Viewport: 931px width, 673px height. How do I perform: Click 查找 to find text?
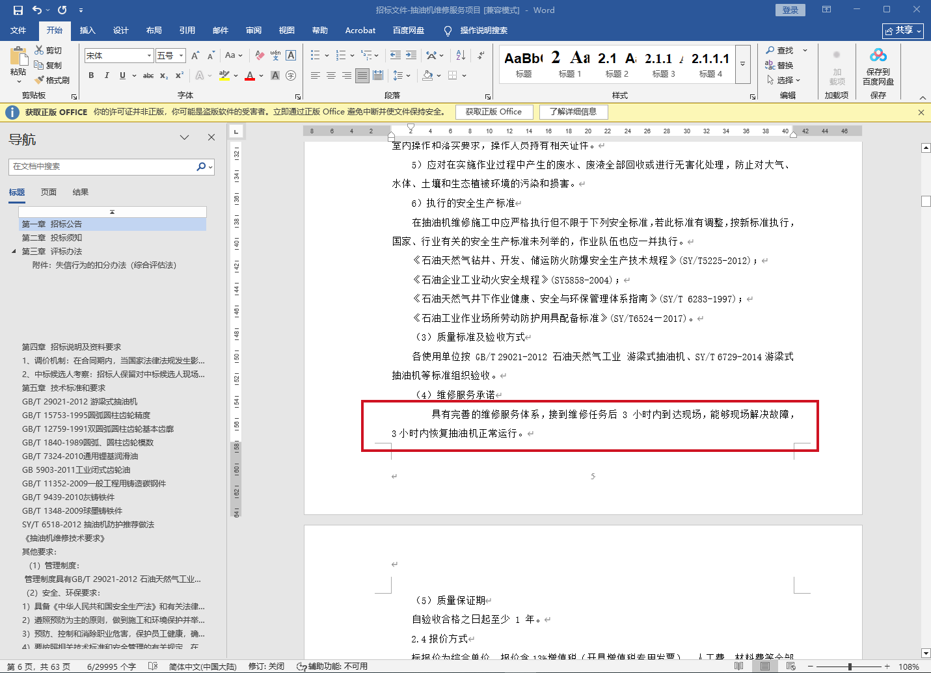pyautogui.click(x=780, y=51)
